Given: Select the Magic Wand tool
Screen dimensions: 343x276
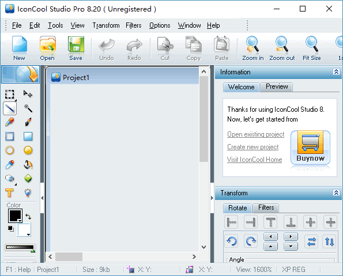Looking at the screenshot, I should click(x=28, y=108).
